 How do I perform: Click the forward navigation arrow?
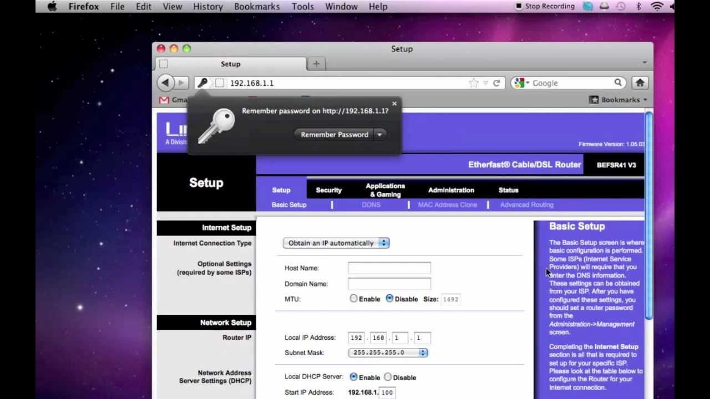click(x=182, y=83)
